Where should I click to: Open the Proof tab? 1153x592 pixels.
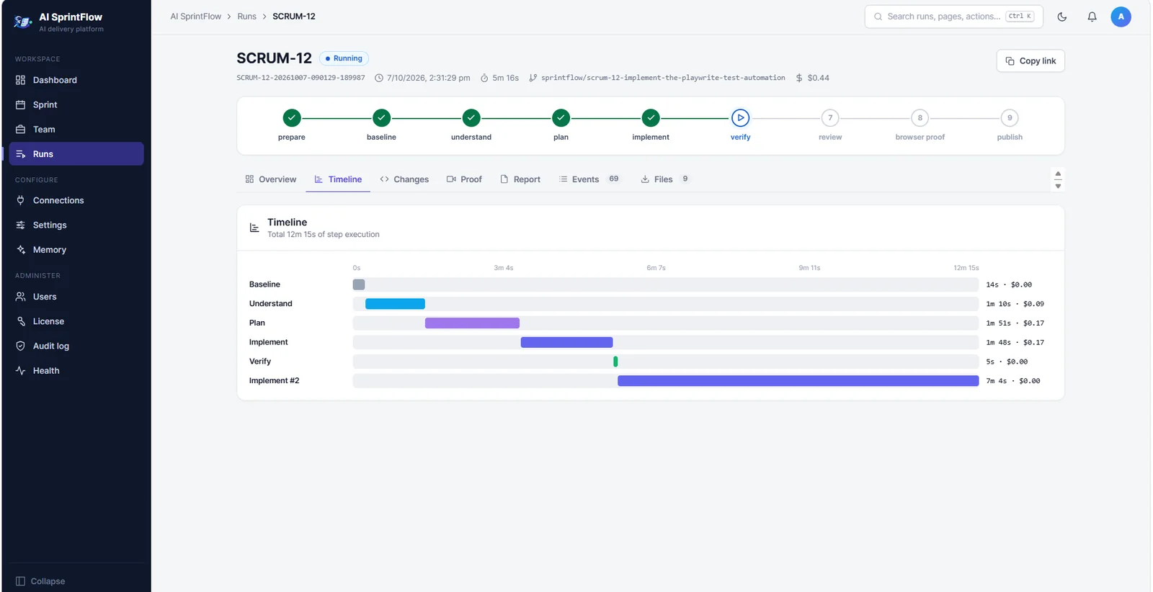tap(464, 179)
